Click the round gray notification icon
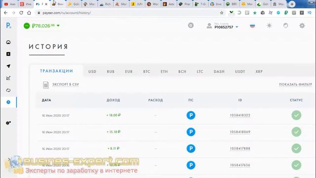The image size is (316, 178). click(x=191, y=25)
